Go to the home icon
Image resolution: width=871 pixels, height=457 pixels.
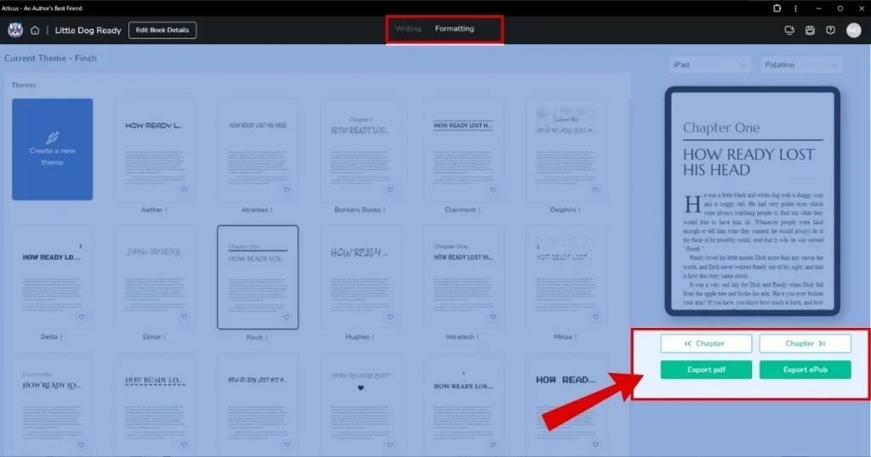coord(35,31)
